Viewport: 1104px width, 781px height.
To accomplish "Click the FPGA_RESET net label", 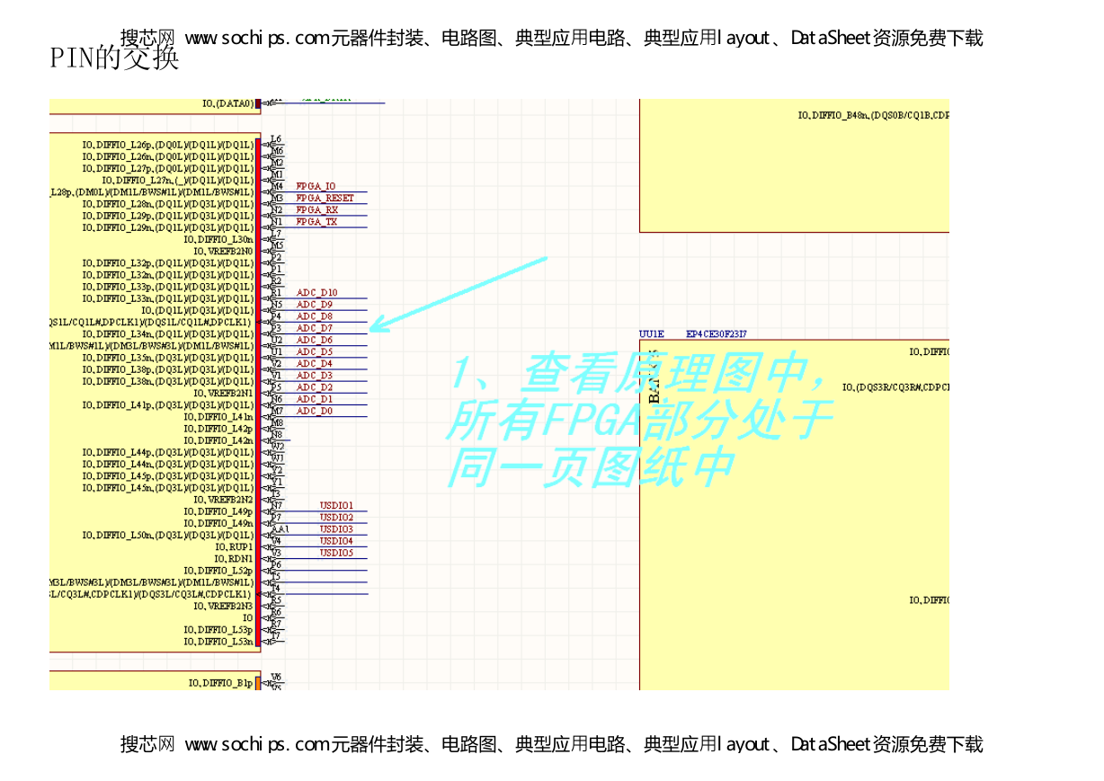I will 325,198.
